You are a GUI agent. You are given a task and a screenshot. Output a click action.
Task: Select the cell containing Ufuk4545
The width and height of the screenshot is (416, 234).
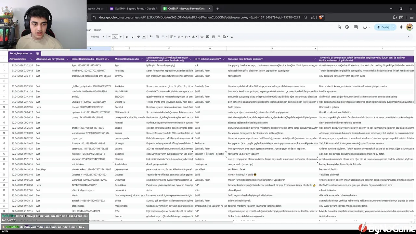click(129, 102)
